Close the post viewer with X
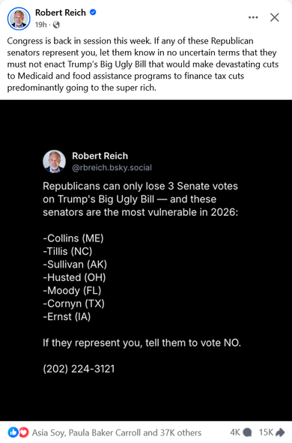Screen dimensions: 292x443 [275, 17]
